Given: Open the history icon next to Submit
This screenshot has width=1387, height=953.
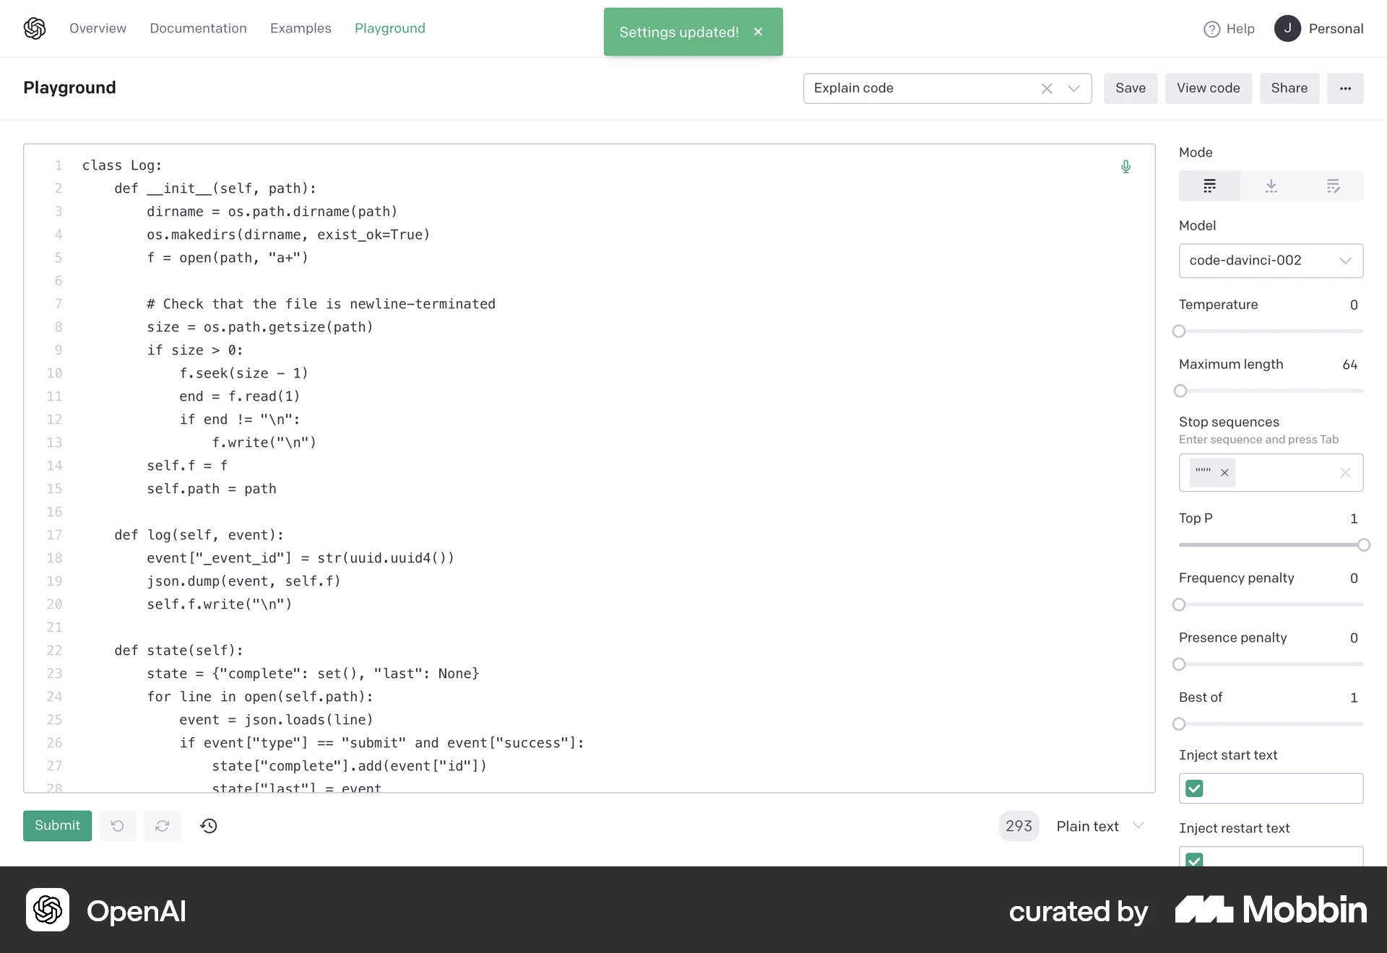Looking at the screenshot, I should (209, 825).
